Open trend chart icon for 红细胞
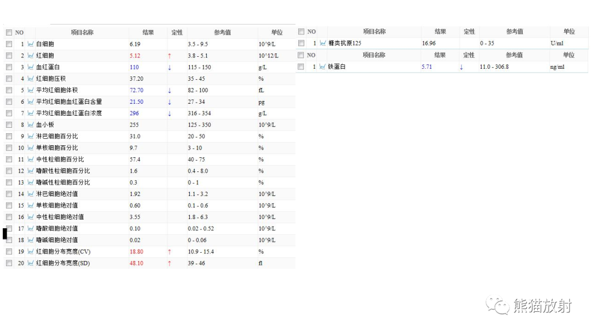Image resolution: width=591 pixels, height=332 pixels. [x=31, y=56]
